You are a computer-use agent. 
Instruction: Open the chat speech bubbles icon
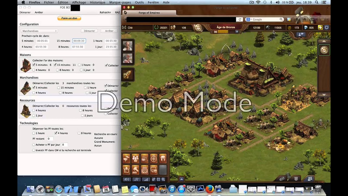click(x=154, y=170)
